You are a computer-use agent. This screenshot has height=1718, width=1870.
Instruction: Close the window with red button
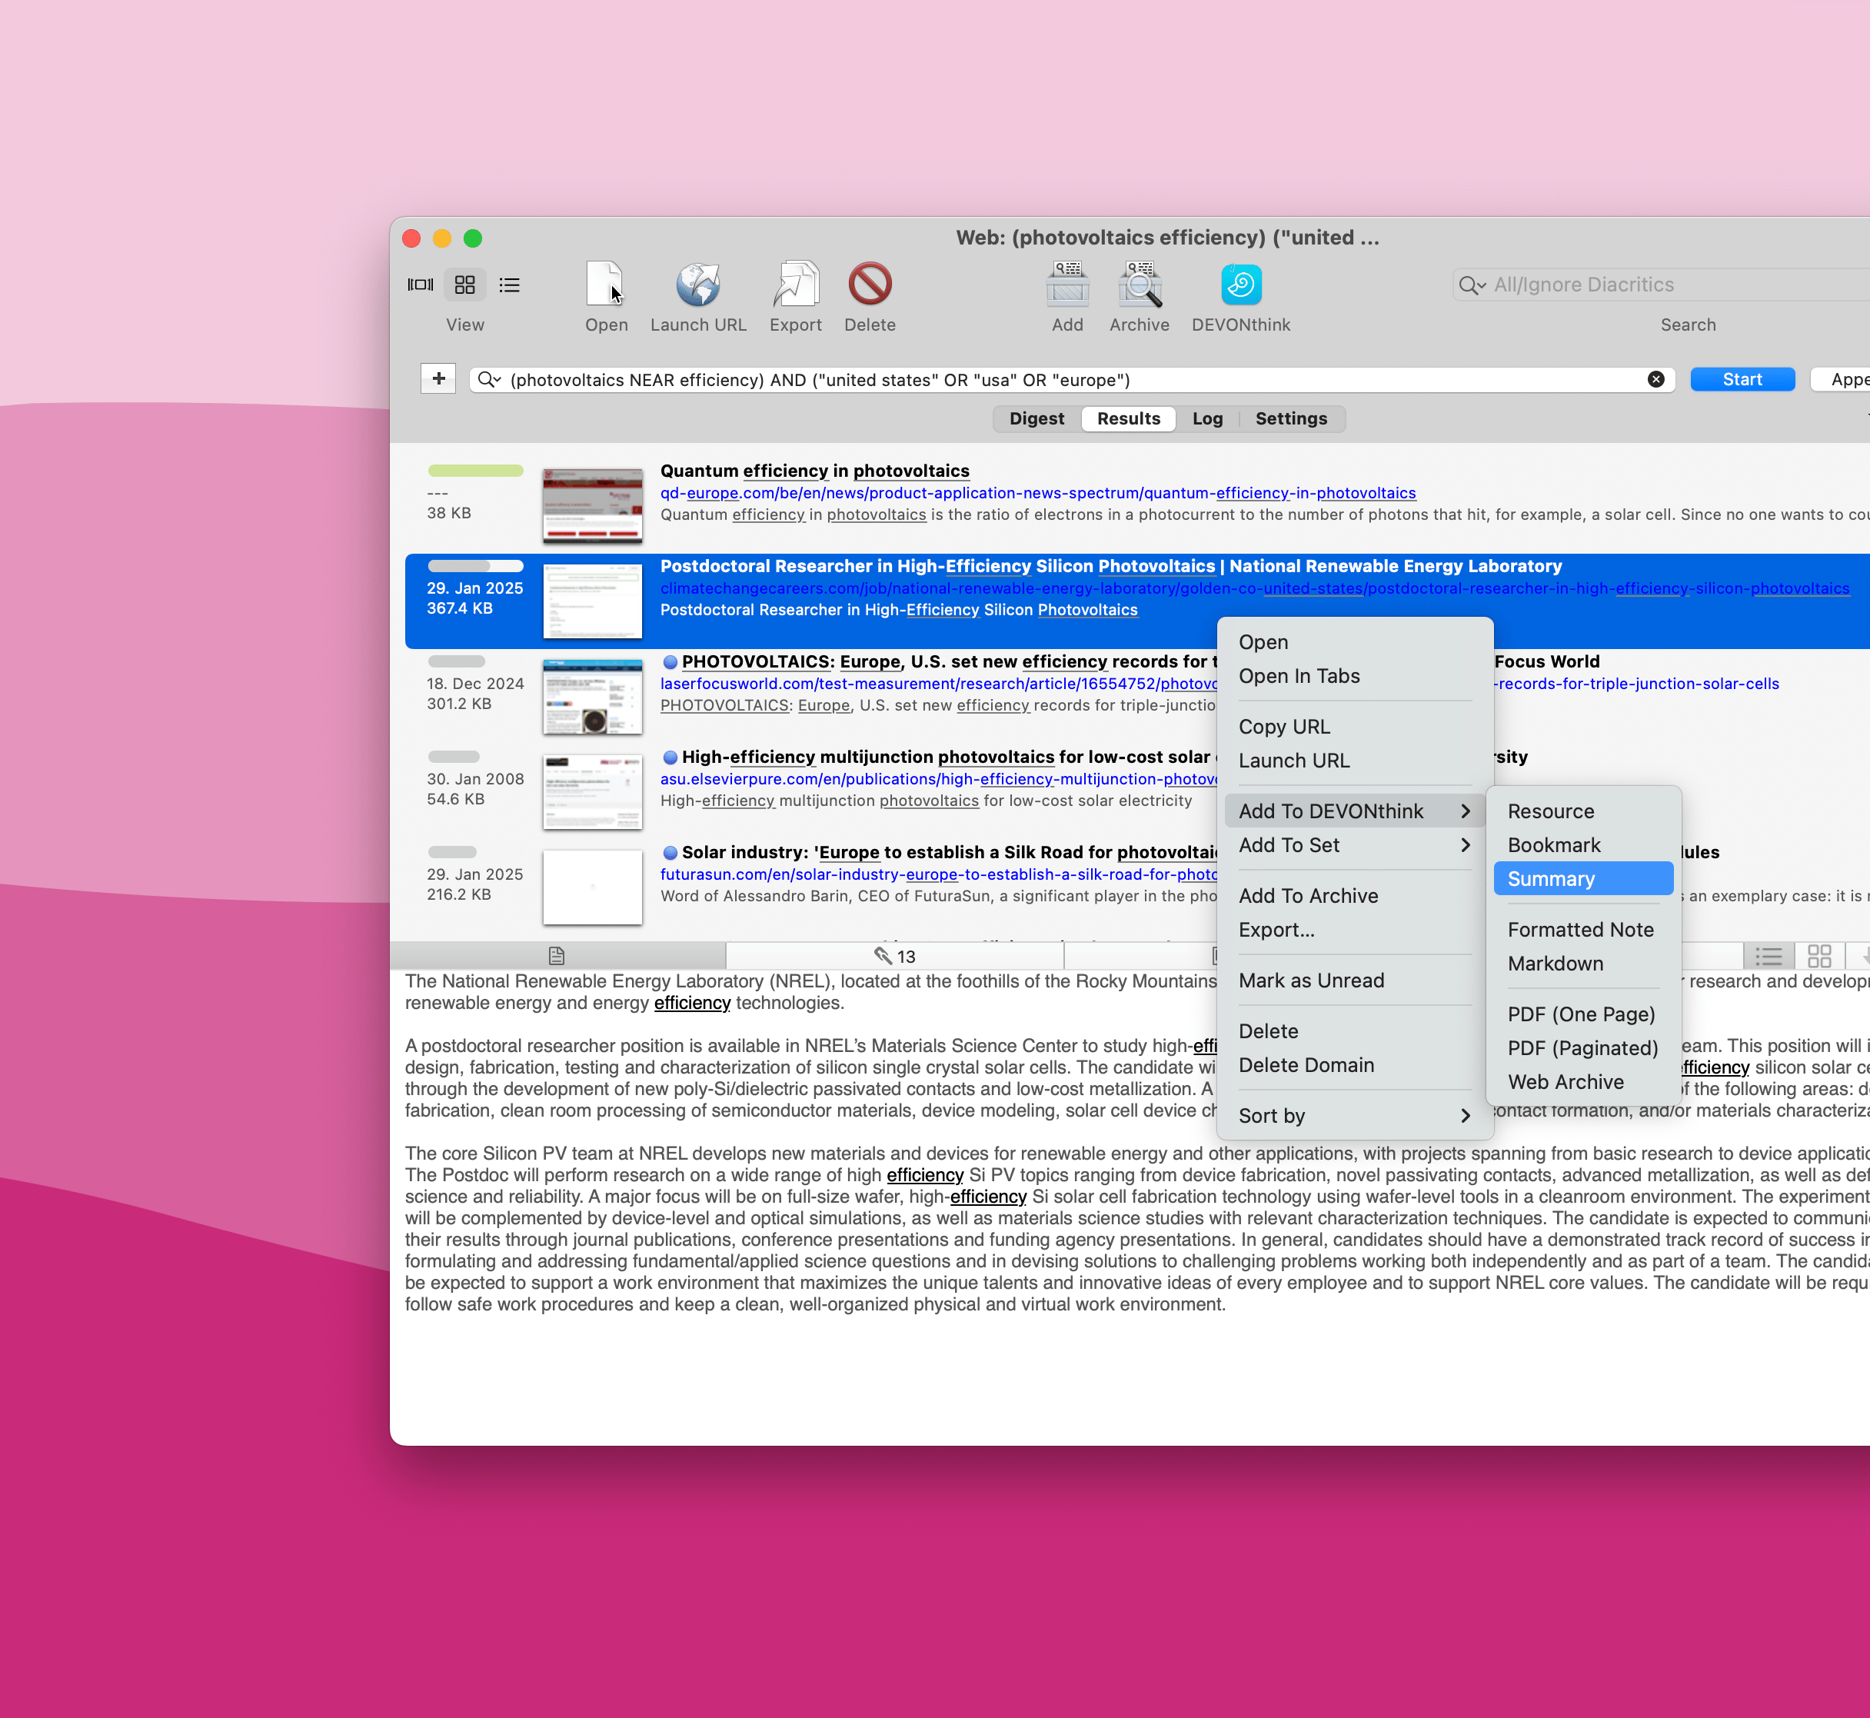click(411, 238)
